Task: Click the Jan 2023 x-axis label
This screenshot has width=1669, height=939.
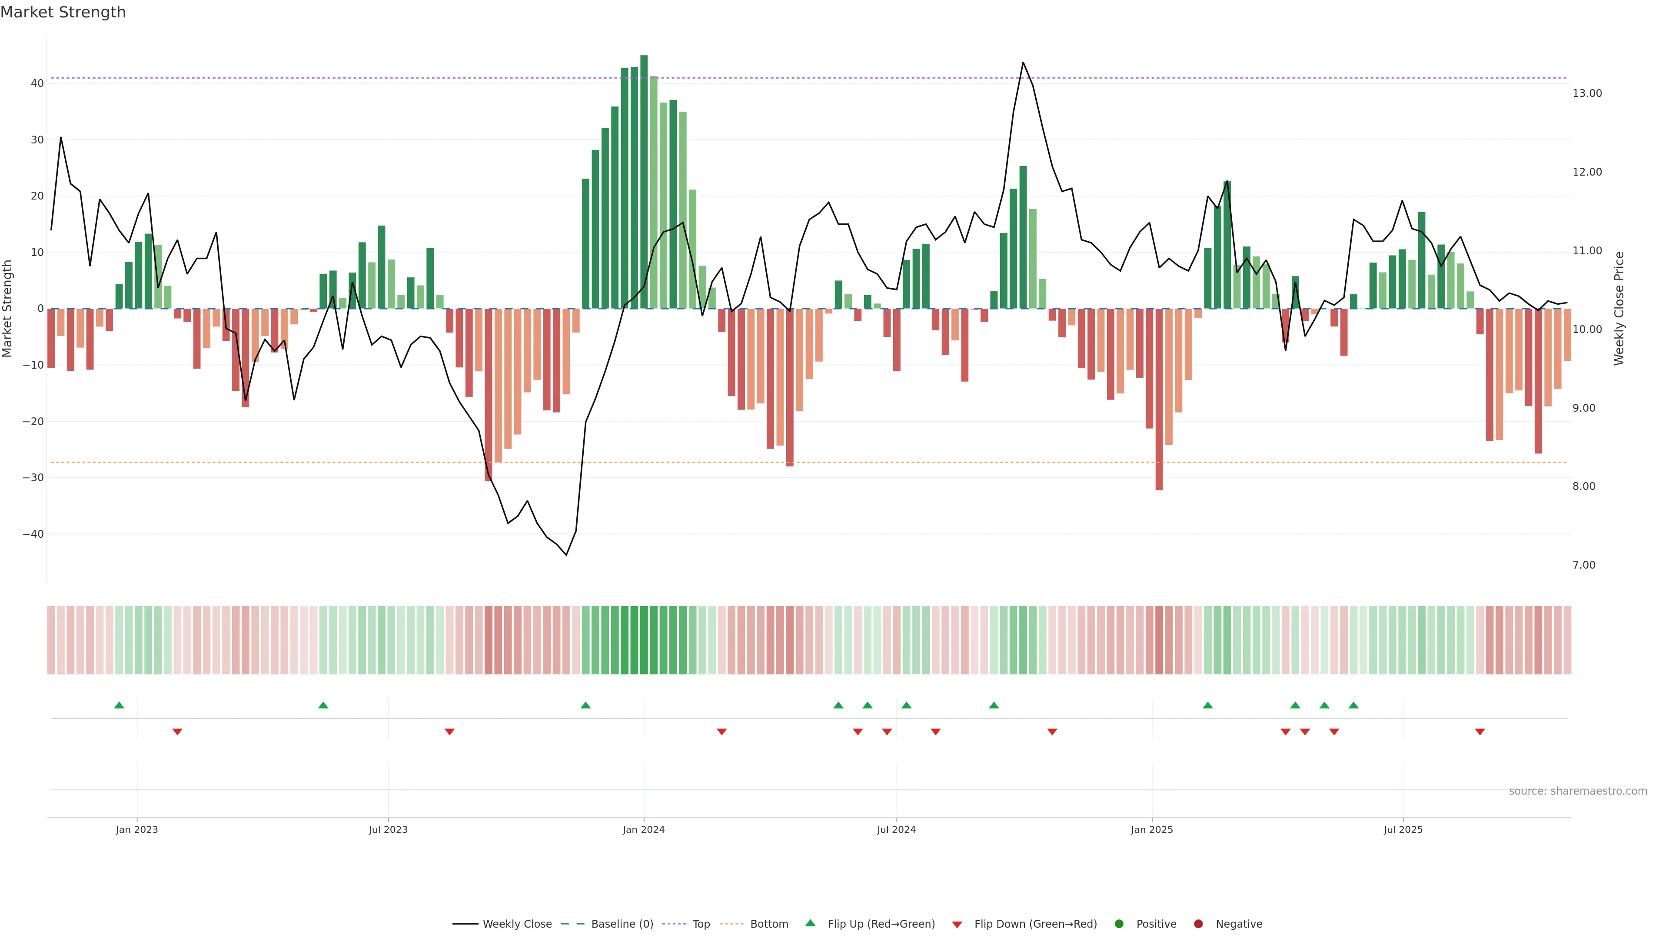Action: [x=137, y=829]
